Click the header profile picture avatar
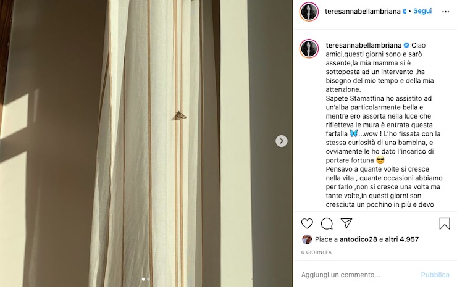The image size is (457, 287). (x=309, y=12)
